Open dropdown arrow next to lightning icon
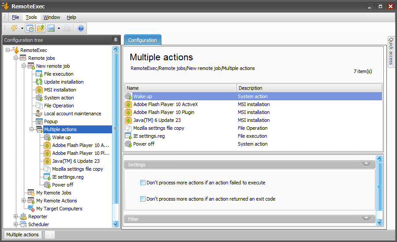This screenshot has width=397, height=242. pos(22,28)
